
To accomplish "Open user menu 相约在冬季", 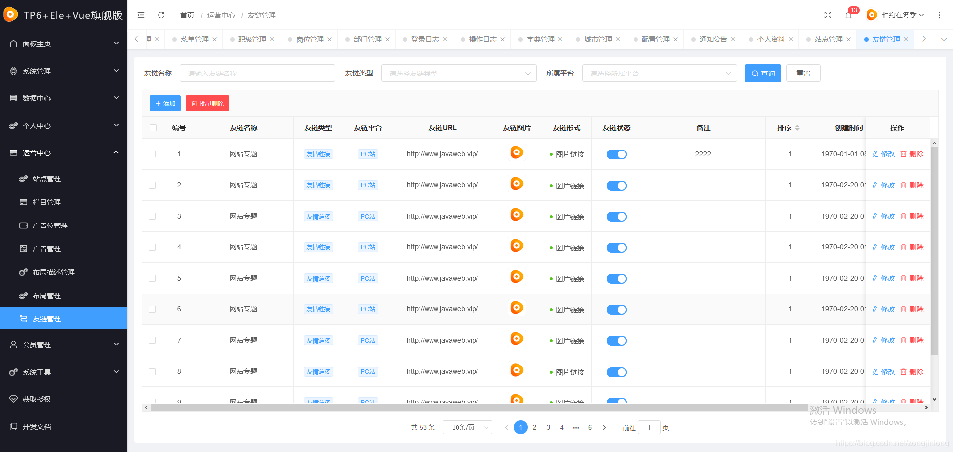I will (x=895, y=15).
